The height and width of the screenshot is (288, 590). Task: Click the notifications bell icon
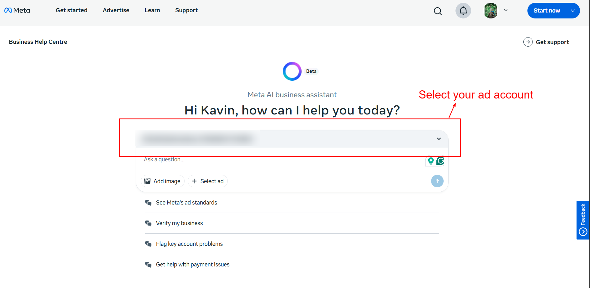(x=463, y=10)
